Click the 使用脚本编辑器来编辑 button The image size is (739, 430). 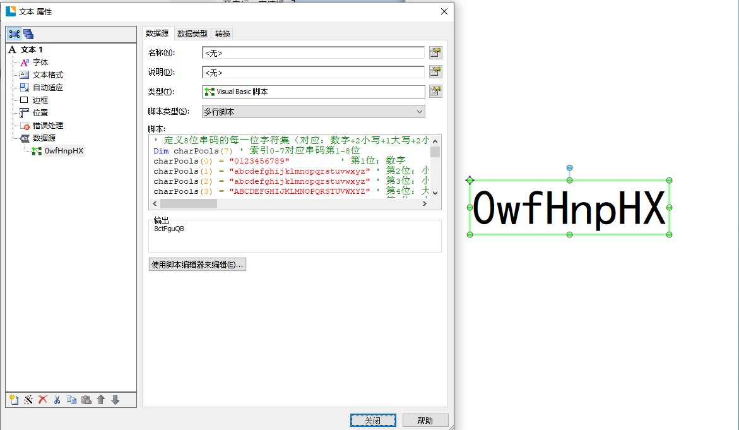pyautogui.click(x=197, y=265)
